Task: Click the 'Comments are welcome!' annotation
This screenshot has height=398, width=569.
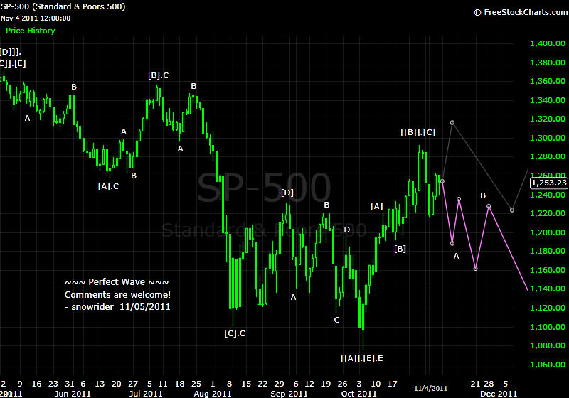Action: (117, 295)
